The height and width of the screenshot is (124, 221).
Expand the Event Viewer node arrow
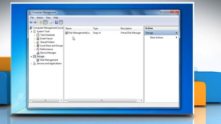(35, 39)
